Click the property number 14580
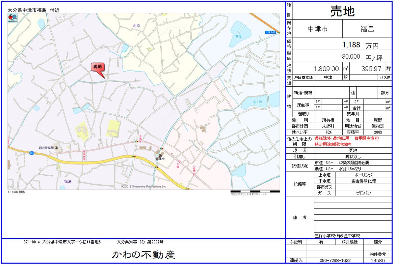The width and height of the screenshot is (395, 265). 377,260
